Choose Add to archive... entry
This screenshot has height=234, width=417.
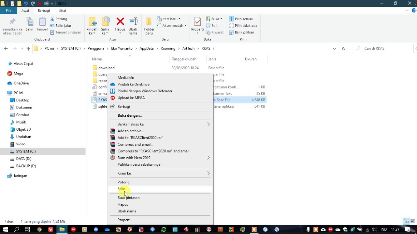tap(160, 131)
